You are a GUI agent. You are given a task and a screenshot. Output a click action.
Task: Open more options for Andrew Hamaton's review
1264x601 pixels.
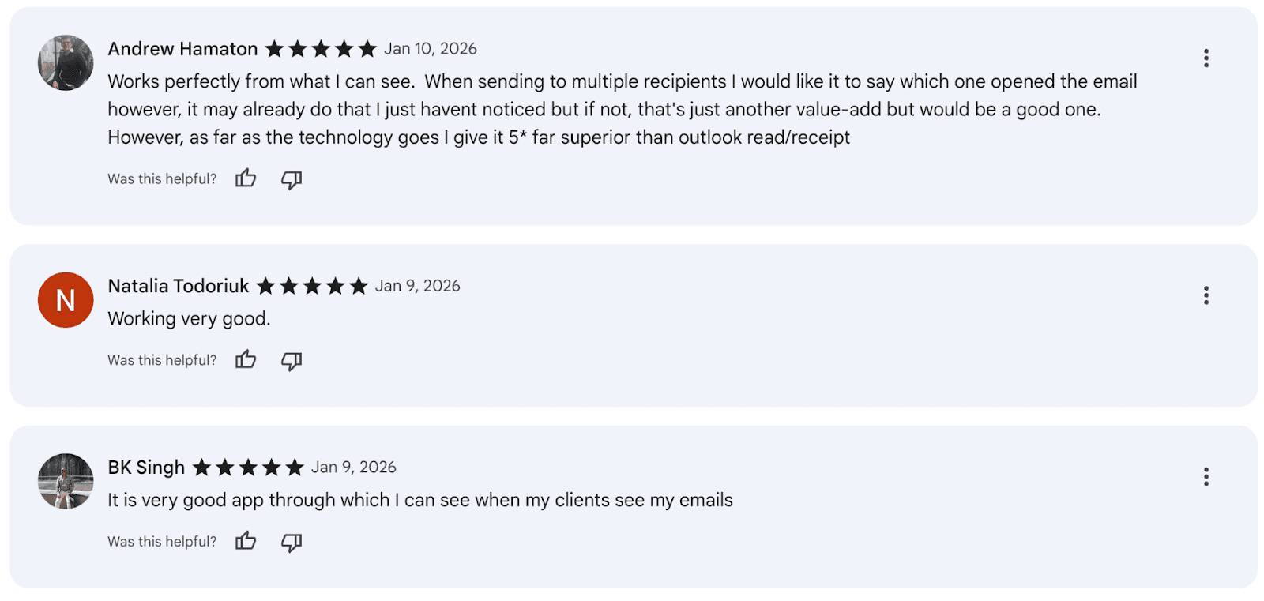tap(1206, 58)
